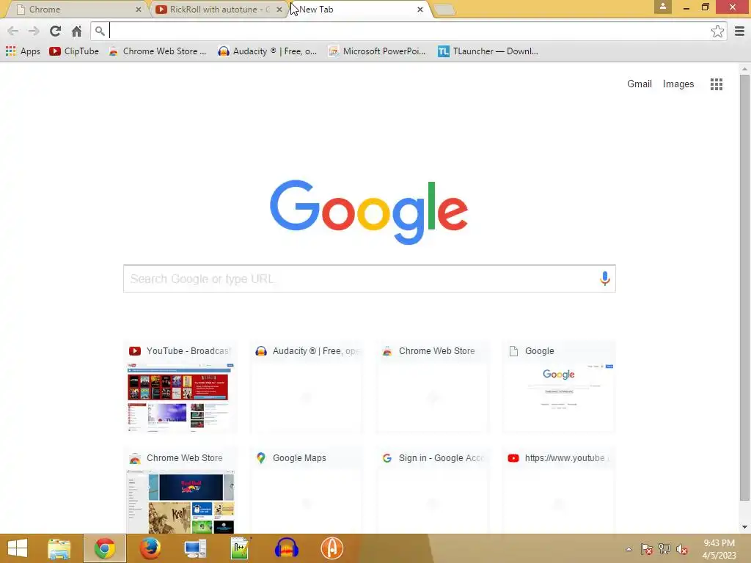Open a new tab with the tab-strip button

coord(444,9)
